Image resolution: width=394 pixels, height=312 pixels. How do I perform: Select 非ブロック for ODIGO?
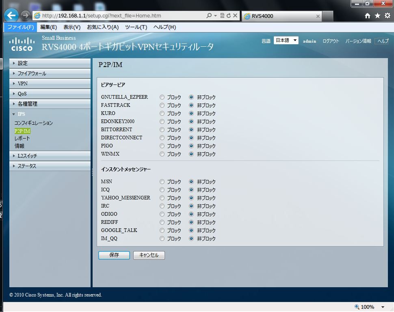[191, 214]
